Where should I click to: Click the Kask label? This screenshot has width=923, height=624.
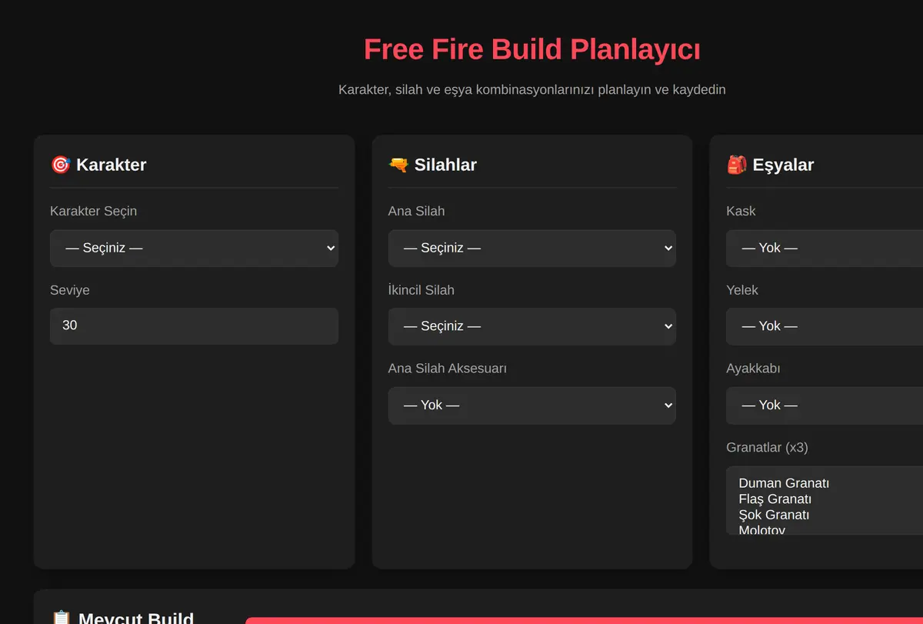coord(741,211)
